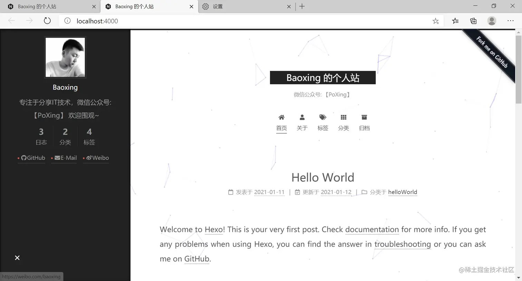Follow the troubleshooting link
Image resolution: width=522 pixels, height=281 pixels.
tap(403, 244)
